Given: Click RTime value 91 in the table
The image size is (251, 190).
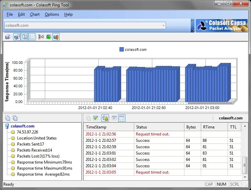Looking at the screenshot, I should coord(204,166).
